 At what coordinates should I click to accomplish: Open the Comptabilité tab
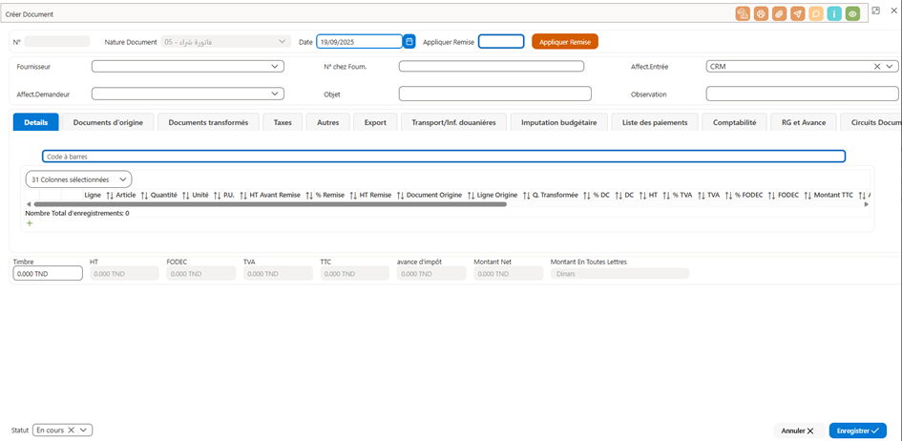click(x=734, y=122)
